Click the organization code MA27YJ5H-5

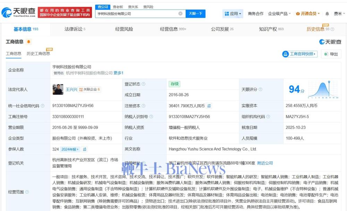coord(297,116)
